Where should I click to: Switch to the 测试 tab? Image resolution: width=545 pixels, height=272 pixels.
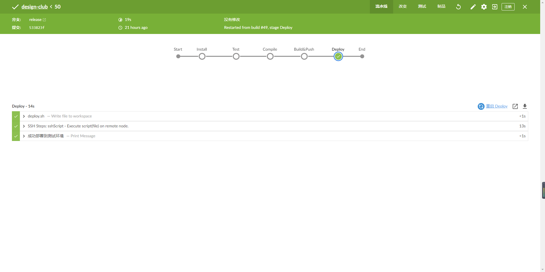pyautogui.click(x=422, y=7)
